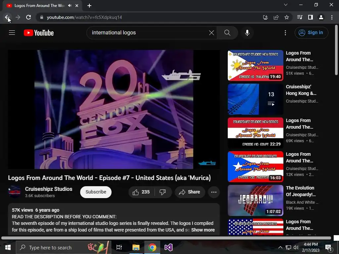Open Cruiseshipz' Hong Kong playlist thumbnail
Viewport: 339px width, 254px height.
pyautogui.click(x=255, y=99)
